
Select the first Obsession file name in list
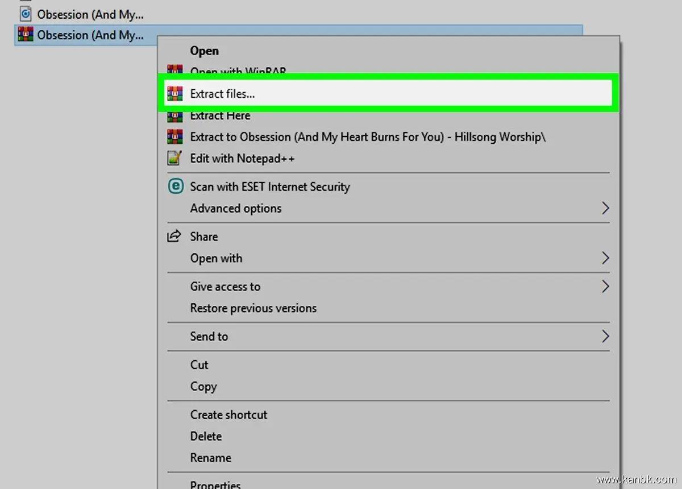90,14
